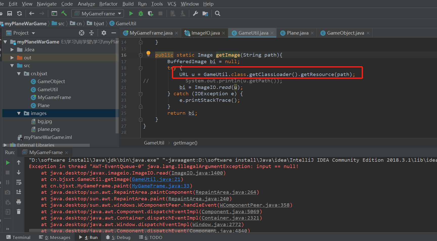Rerun program in Run panel
Viewport: 437px width, 241px height.
click(8, 163)
